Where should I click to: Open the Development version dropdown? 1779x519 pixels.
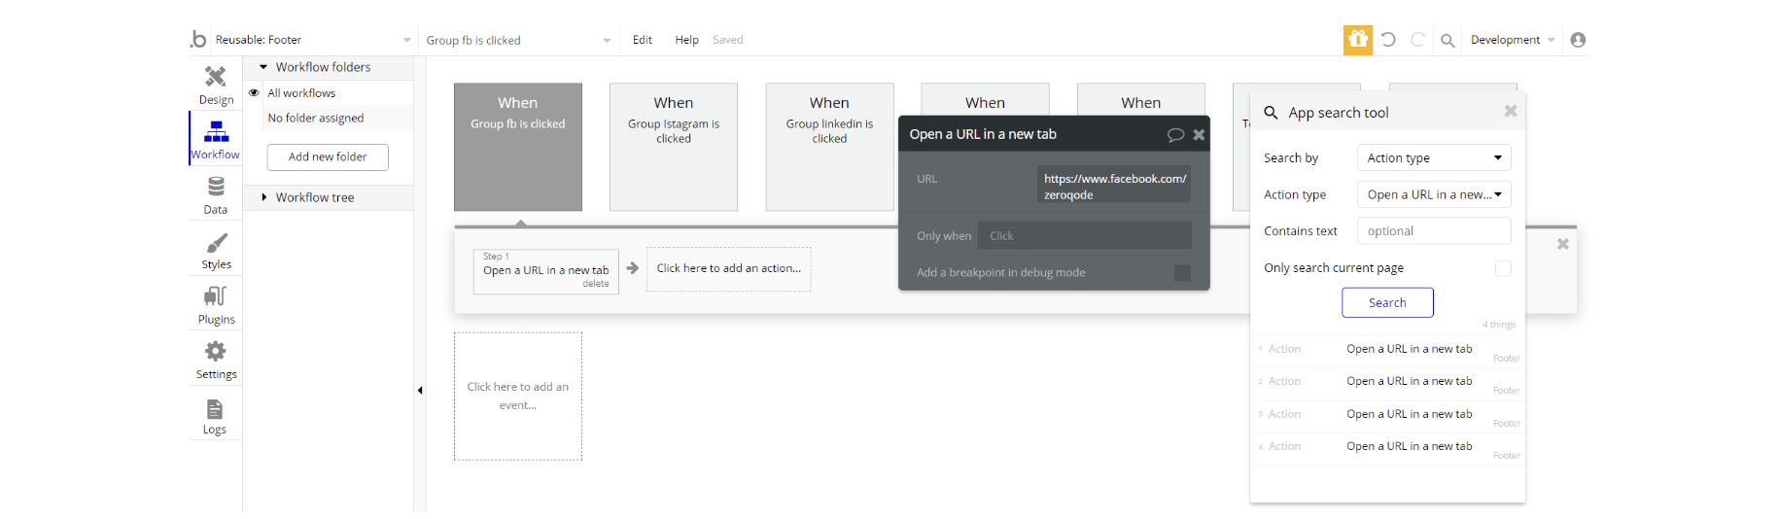[x=1512, y=40]
